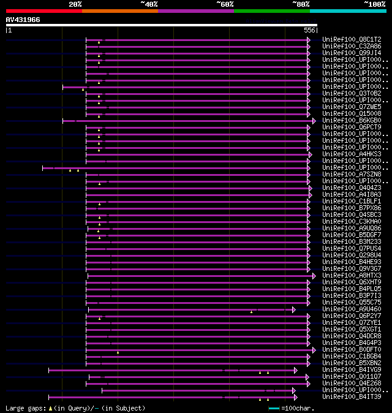Select the UniRef100_Q298U4 label
The height and width of the screenshot is (413, 392).
tap(352, 256)
